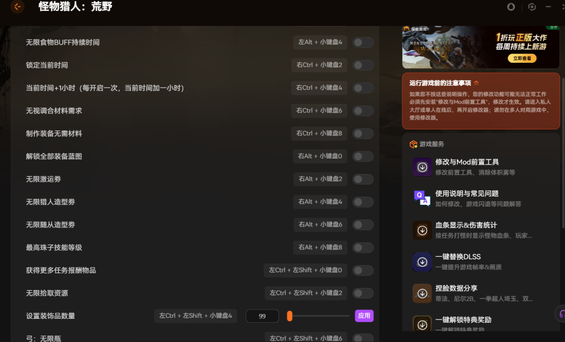Toggle 锁定当前时间 on
The width and height of the screenshot is (565, 342).
point(363,65)
